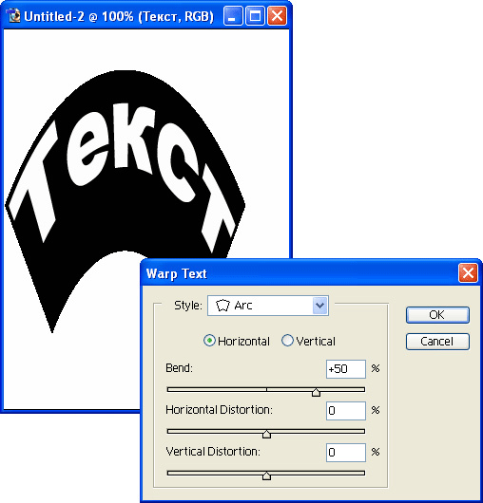Click the Vertical Distortion value field
The width and height of the screenshot is (483, 503).
[x=346, y=453]
